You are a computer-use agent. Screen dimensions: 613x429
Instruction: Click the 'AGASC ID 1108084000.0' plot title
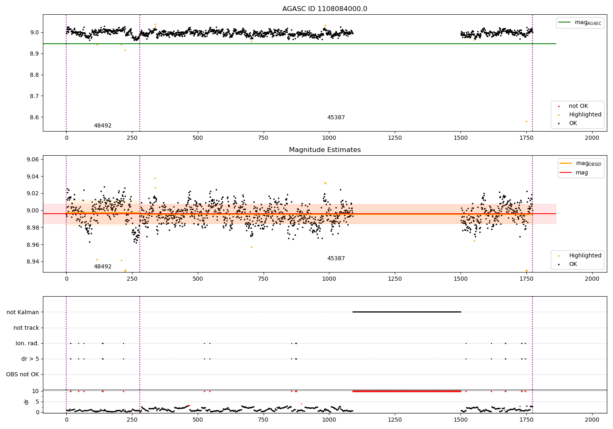point(324,9)
